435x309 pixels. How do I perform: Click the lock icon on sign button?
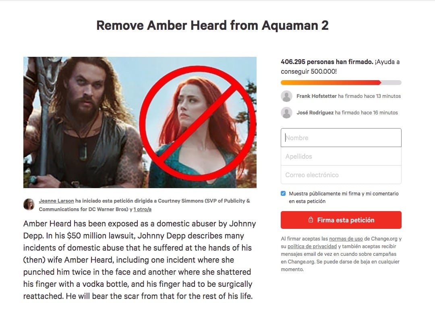point(311,220)
